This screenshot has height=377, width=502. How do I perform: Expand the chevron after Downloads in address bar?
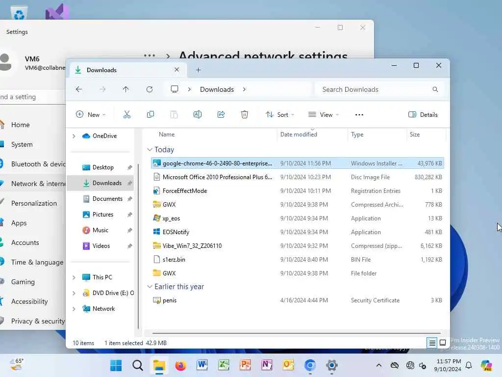click(244, 89)
